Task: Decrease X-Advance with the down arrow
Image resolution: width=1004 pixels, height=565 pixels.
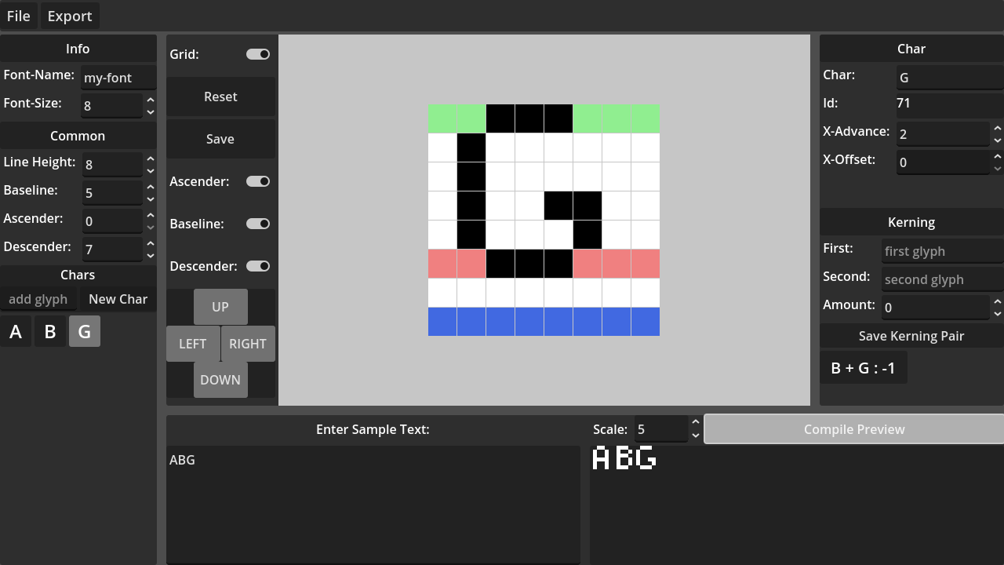Action: 998,140
